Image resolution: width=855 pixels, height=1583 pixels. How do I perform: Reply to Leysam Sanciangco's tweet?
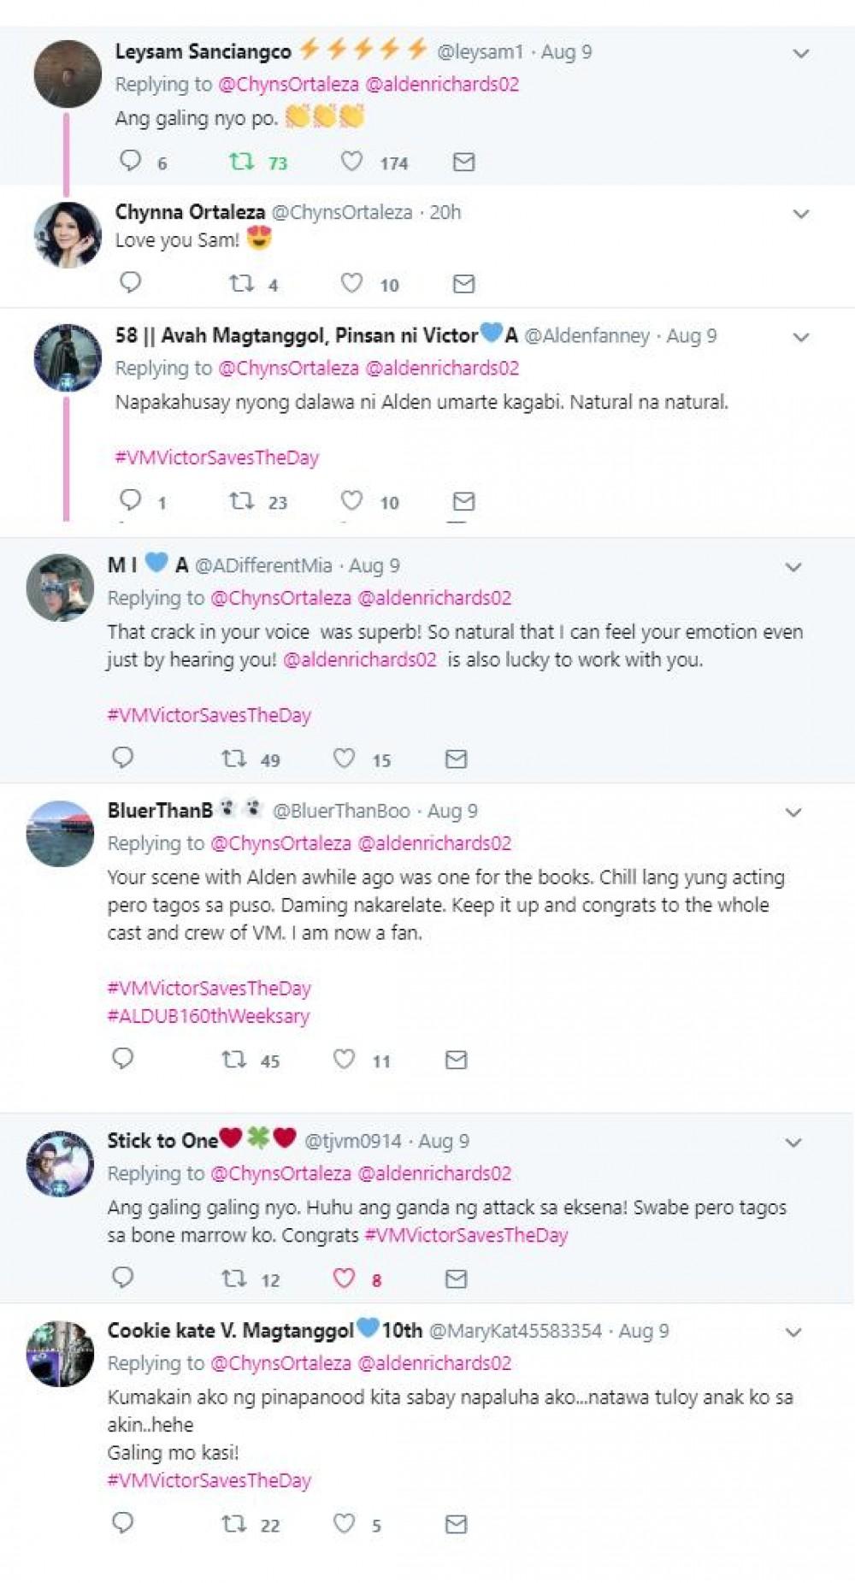pos(131,161)
